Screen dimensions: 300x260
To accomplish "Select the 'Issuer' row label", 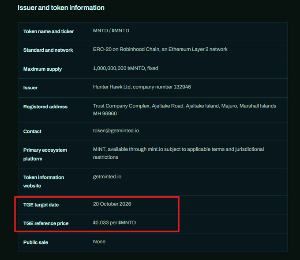I will 30,88.
